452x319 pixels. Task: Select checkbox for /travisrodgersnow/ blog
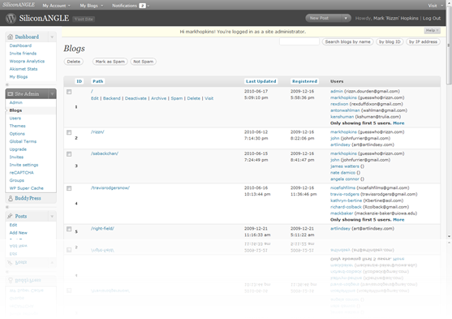pos(69,188)
